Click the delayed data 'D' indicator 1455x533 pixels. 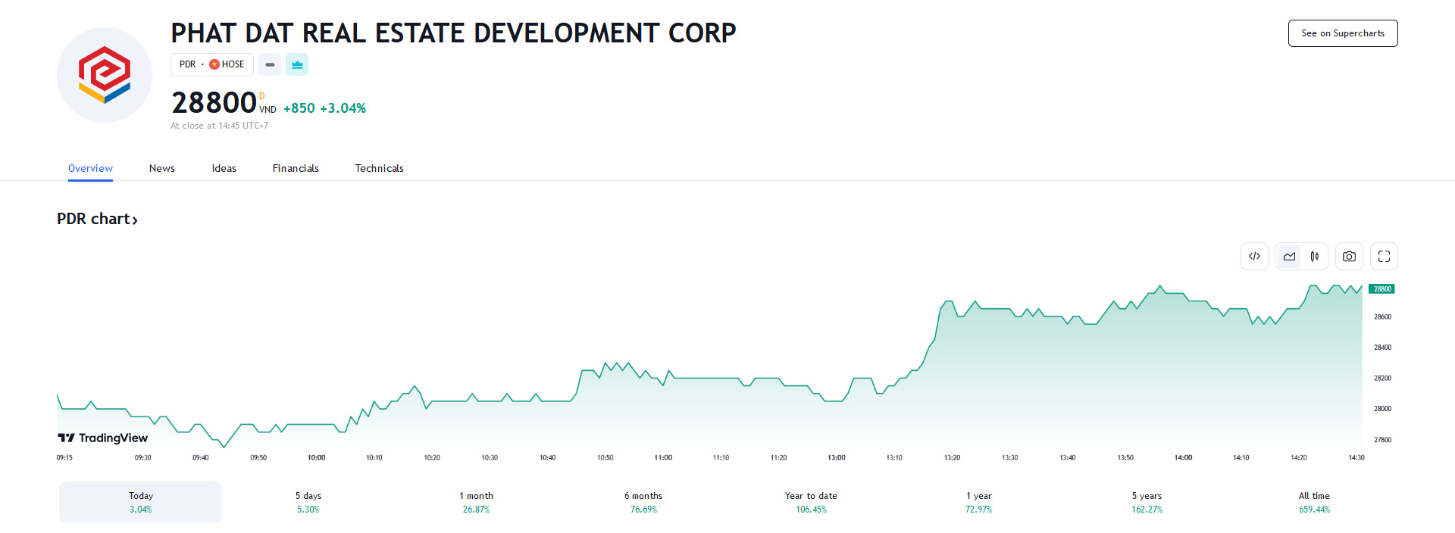coord(262,96)
